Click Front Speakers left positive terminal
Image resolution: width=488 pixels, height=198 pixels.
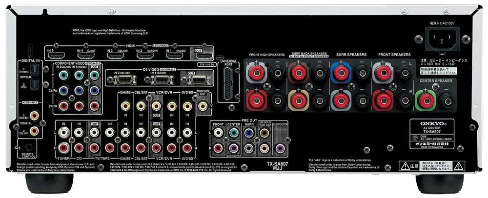[x=384, y=73]
